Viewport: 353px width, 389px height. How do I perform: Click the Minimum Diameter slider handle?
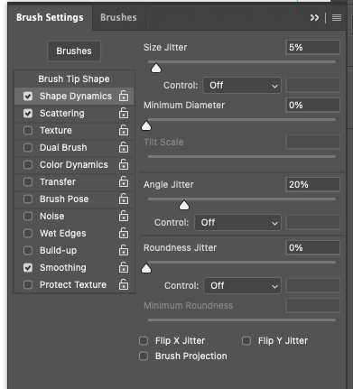tap(146, 126)
